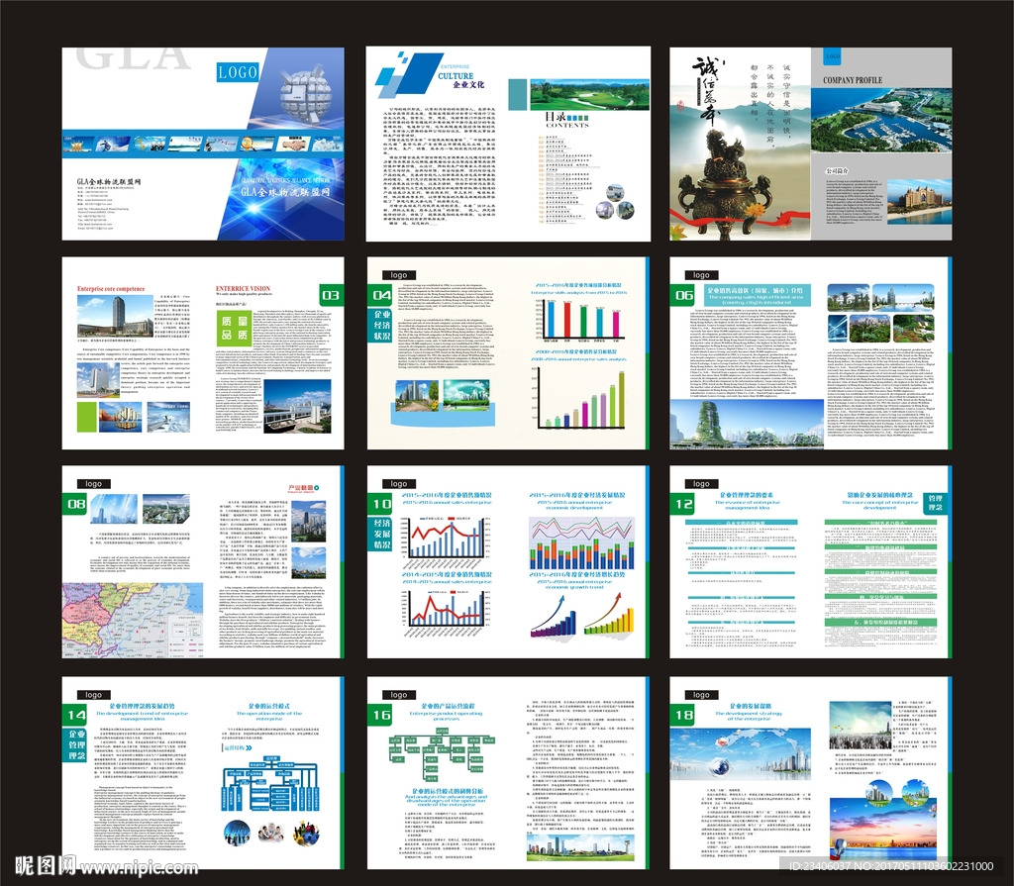Select the green "管理理念" tab at page 12's corner
This screenshot has height=886, width=1014.
click(x=936, y=503)
